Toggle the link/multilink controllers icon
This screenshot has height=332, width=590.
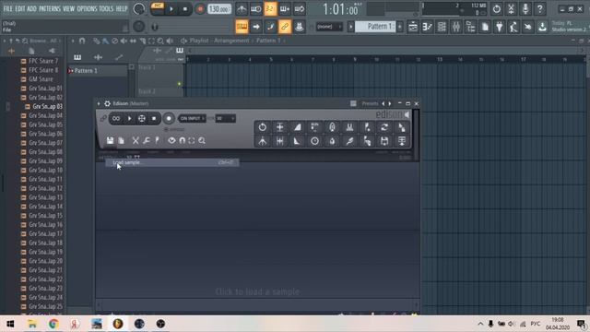[285, 27]
